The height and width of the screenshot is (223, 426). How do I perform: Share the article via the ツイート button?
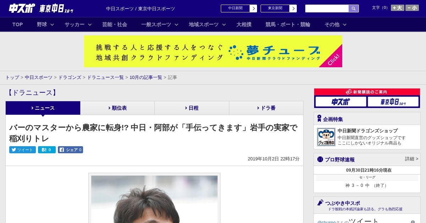(22, 150)
